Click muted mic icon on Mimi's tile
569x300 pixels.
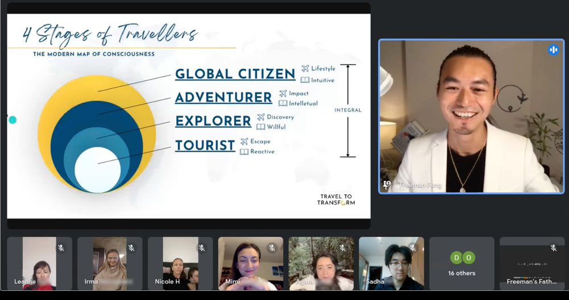(x=272, y=248)
